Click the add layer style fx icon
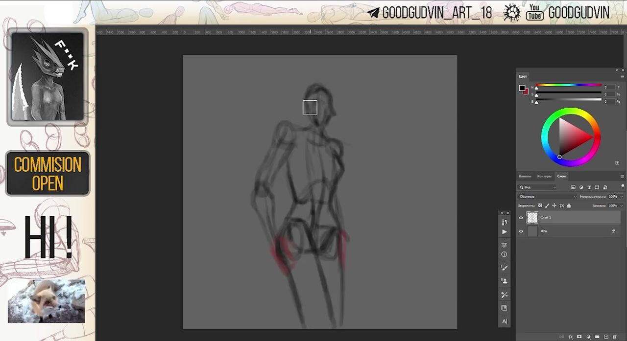Viewport: 627px width, 341px height. point(571,337)
